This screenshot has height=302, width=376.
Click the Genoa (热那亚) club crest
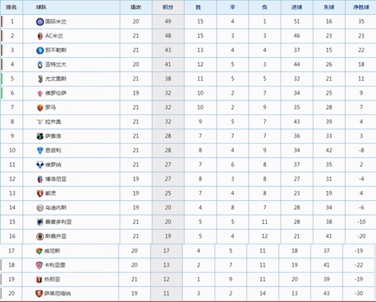tap(39, 279)
